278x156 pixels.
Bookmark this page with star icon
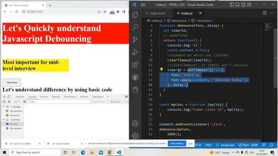105,12
